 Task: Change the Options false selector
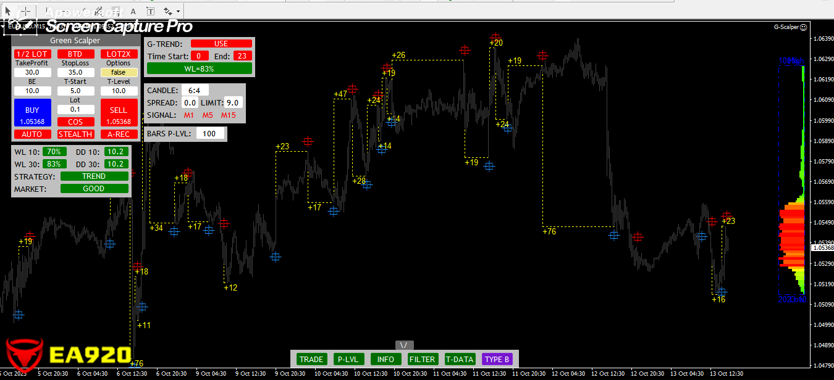pos(119,73)
